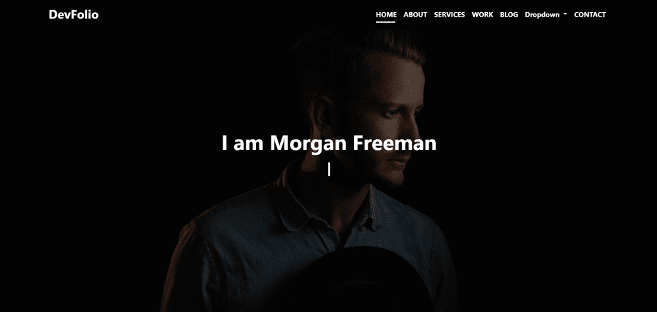The width and height of the screenshot is (657, 312).
Task: Click the DevFolio logo
Action: (x=74, y=15)
